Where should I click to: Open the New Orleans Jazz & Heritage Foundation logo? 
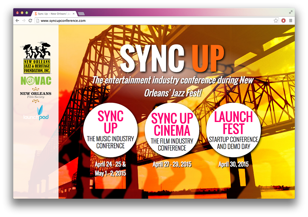click(x=37, y=57)
